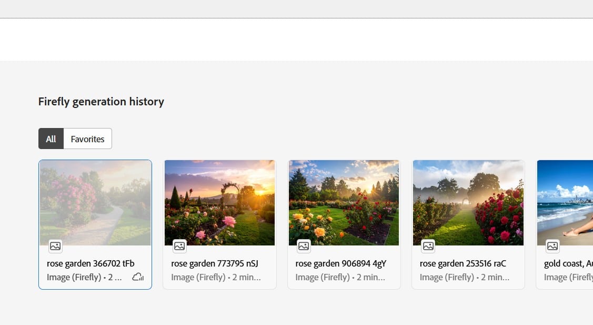593x325 pixels.
Task: Click image type icon on rose garden 773795
Action: [179, 246]
